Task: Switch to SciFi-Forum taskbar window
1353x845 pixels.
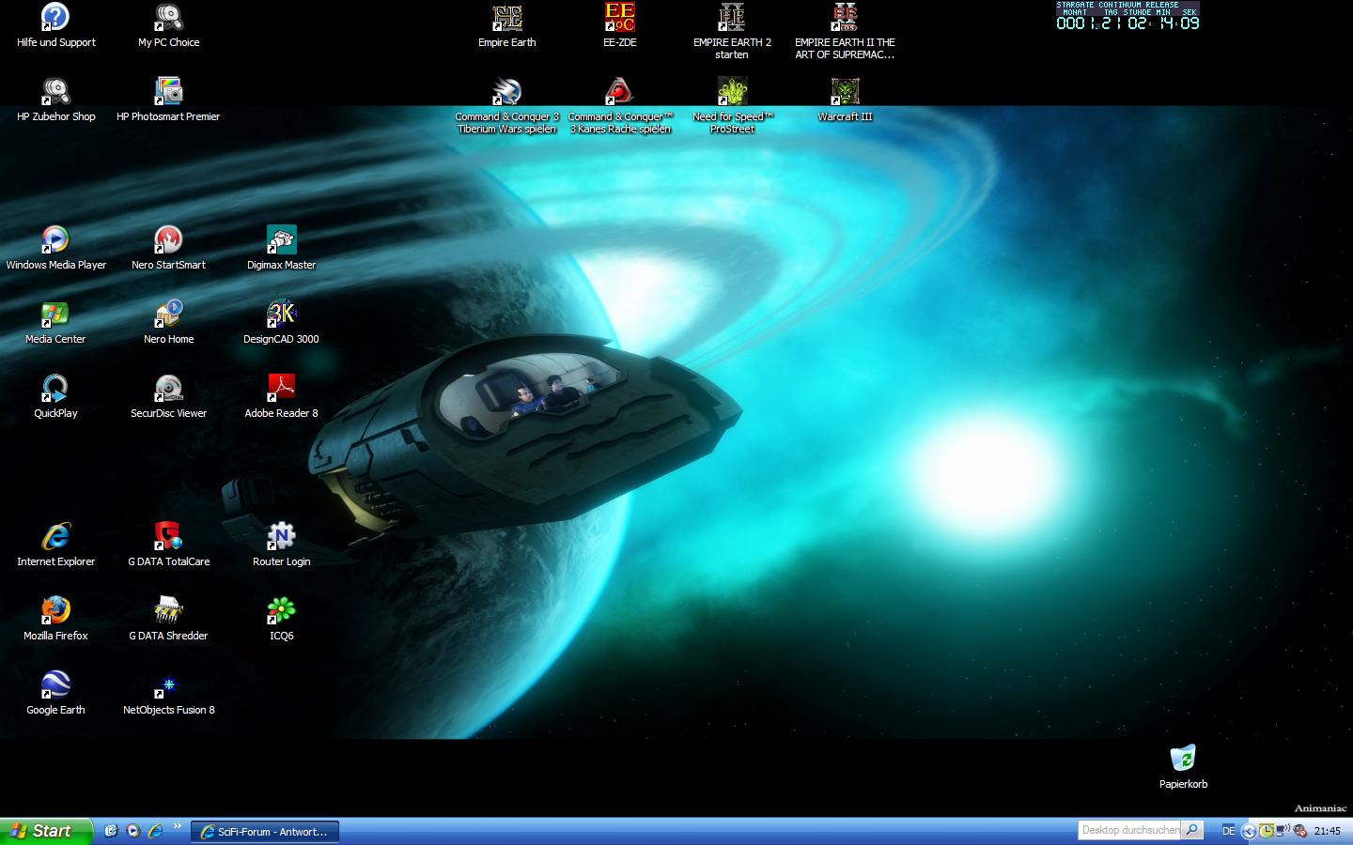Action: click(x=265, y=832)
